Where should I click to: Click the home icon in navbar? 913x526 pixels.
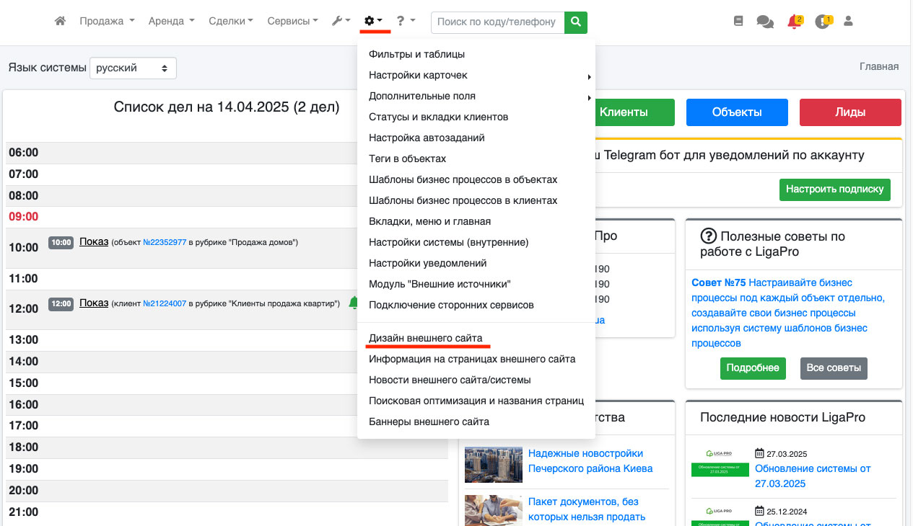click(61, 22)
